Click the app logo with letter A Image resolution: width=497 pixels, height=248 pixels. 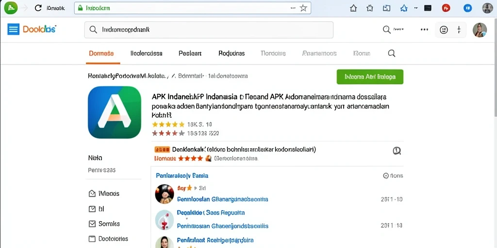pos(115,112)
